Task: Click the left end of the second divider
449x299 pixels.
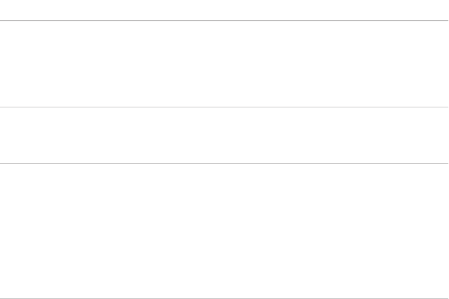Action: (2, 107)
